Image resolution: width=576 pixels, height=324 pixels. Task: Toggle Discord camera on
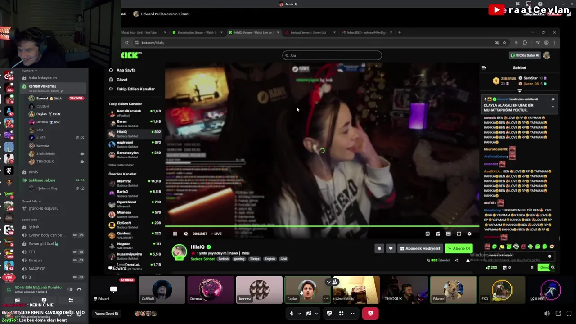click(309, 313)
